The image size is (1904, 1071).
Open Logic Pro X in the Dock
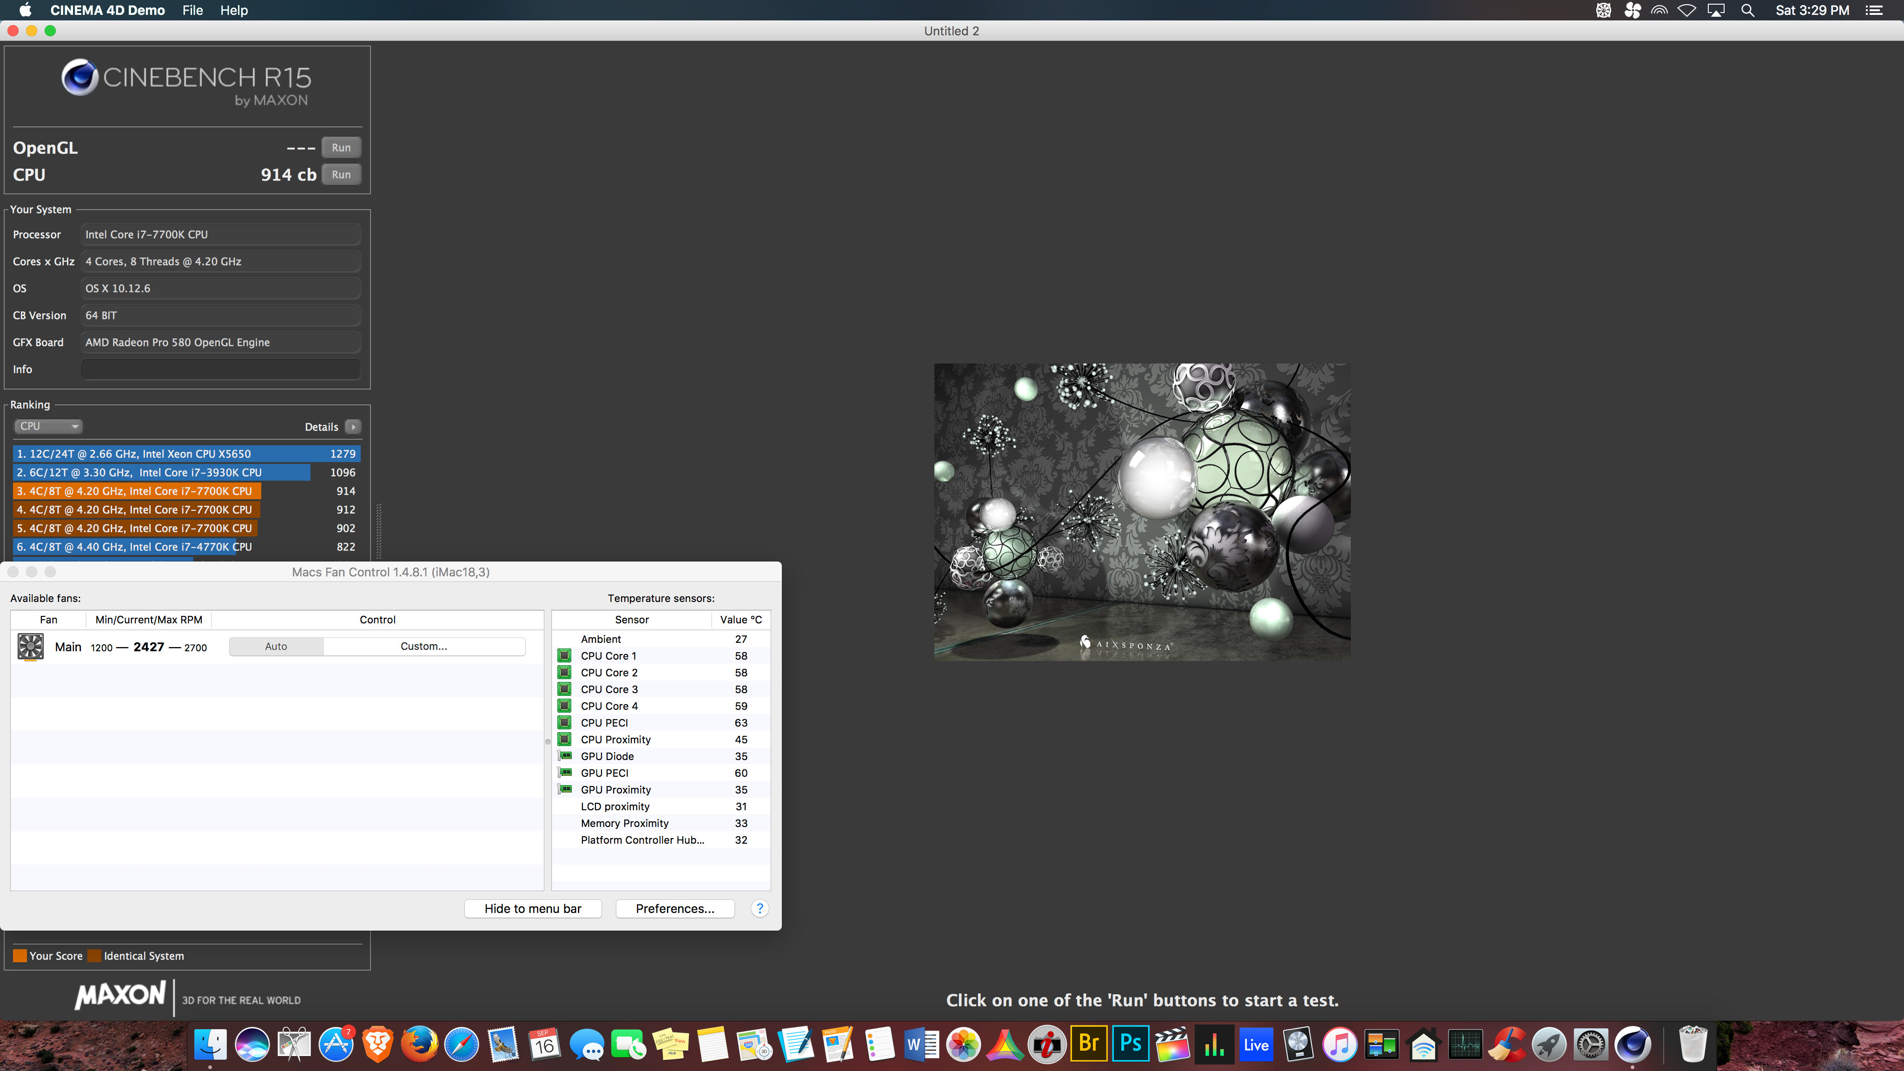[x=1298, y=1045]
